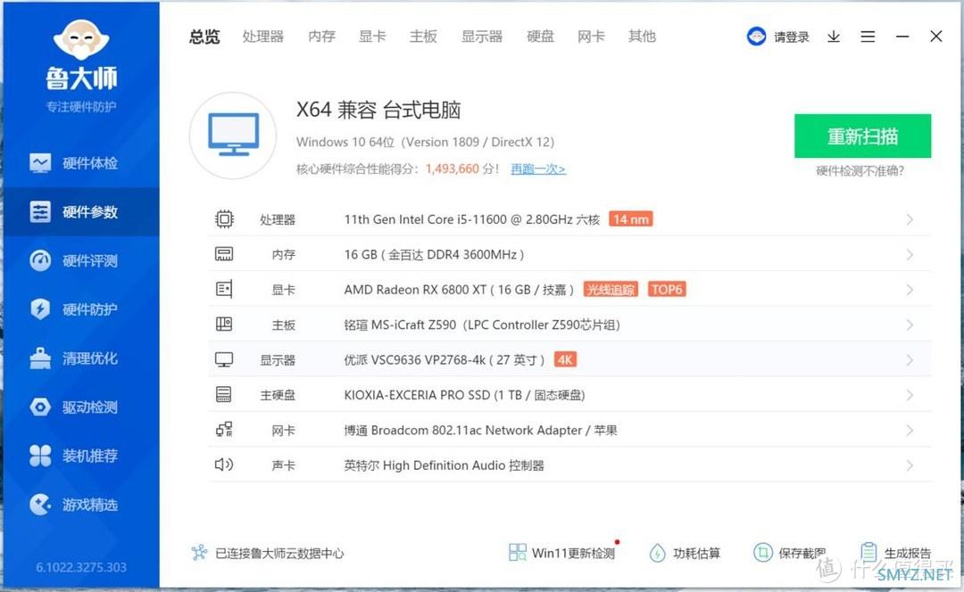Screen dimensions: 964x592
Task: Switch to the top 显卡 tab
Action: (372, 37)
